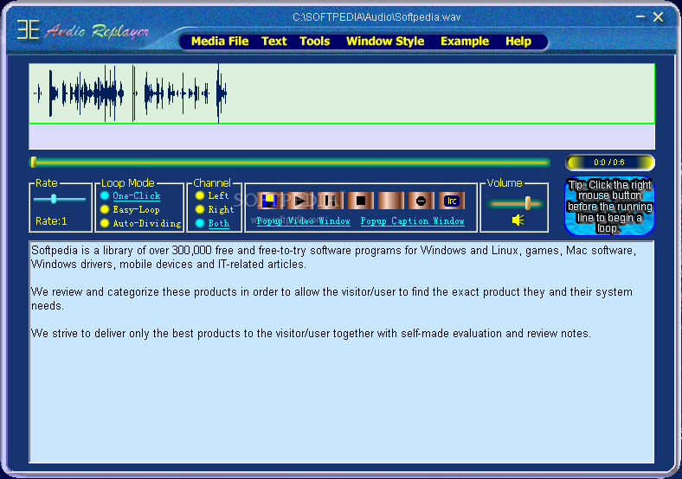Stop playback with the black square button
682x479 pixels.
click(x=361, y=201)
